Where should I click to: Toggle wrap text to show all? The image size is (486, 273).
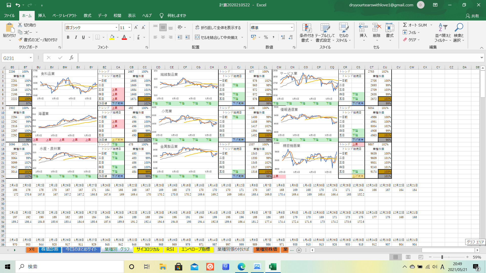point(218,28)
